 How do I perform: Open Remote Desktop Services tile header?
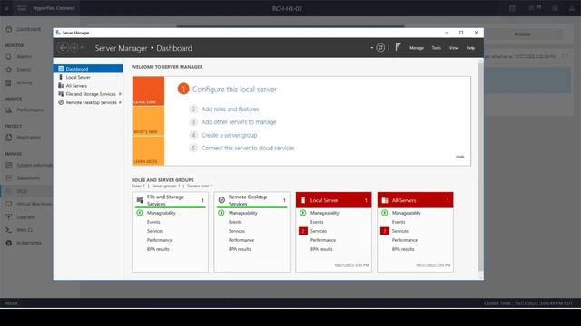click(x=252, y=200)
